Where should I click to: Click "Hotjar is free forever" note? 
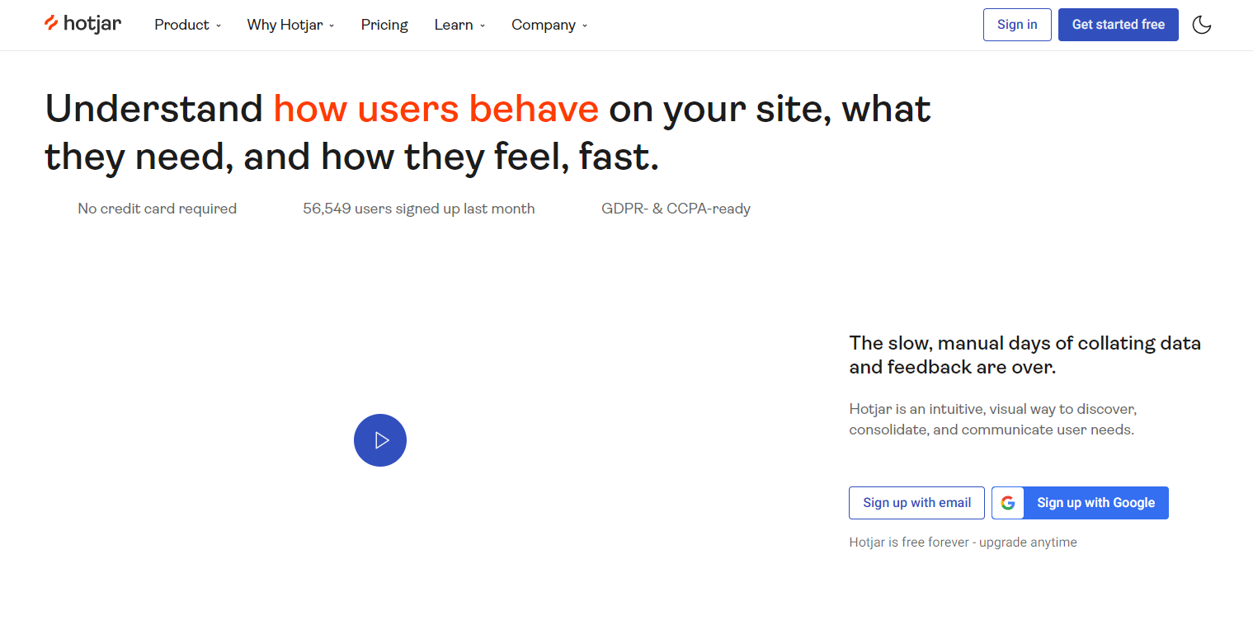click(x=963, y=542)
